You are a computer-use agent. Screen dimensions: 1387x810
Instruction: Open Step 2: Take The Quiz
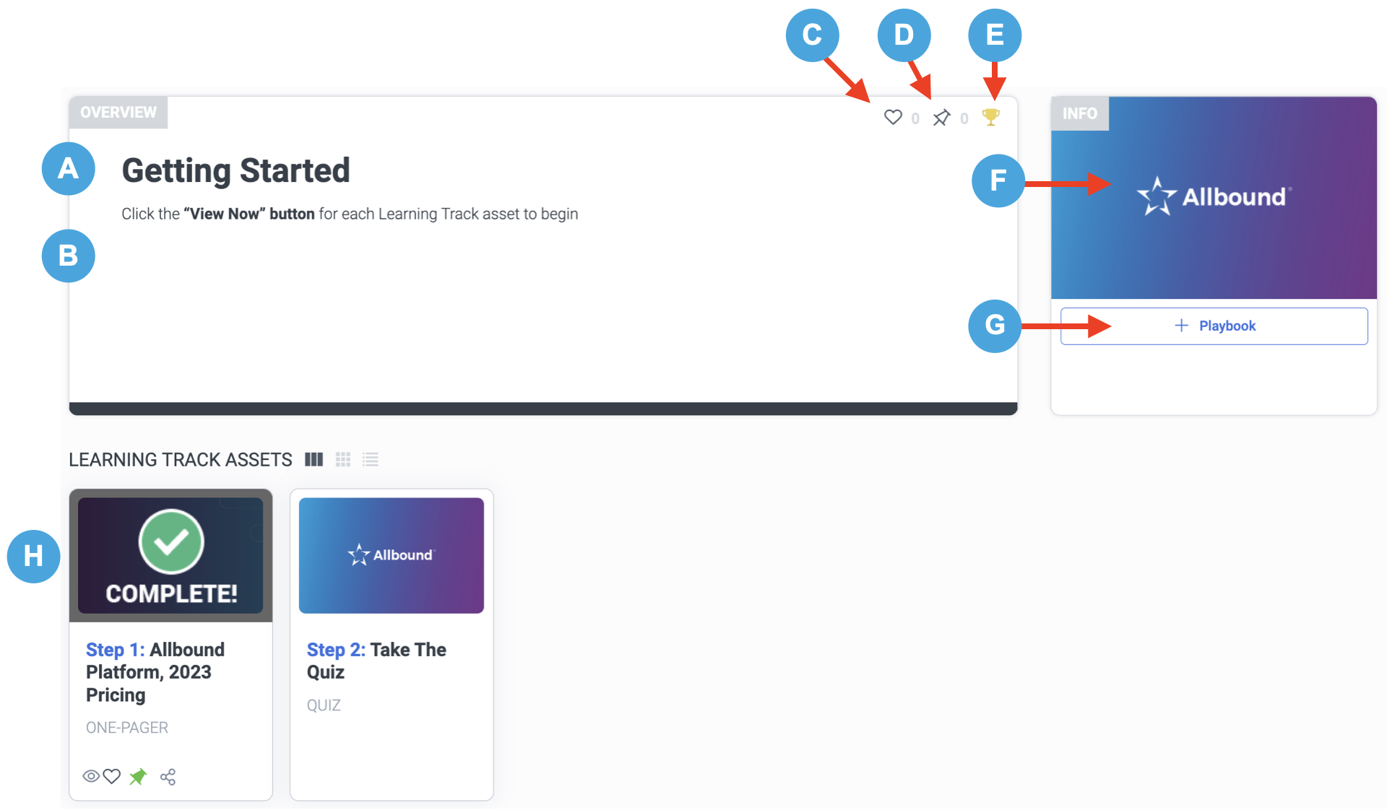[x=376, y=661]
